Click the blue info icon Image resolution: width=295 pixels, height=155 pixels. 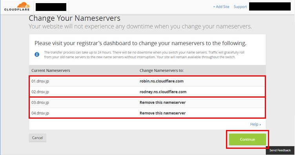(x=37, y=55)
